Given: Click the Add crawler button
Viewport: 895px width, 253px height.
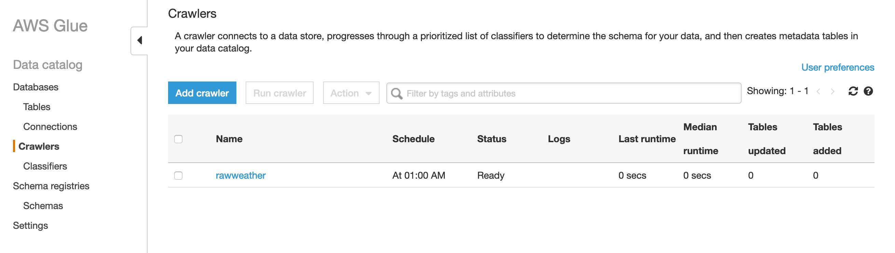Looking at the screenshot, I should (202, 93).
